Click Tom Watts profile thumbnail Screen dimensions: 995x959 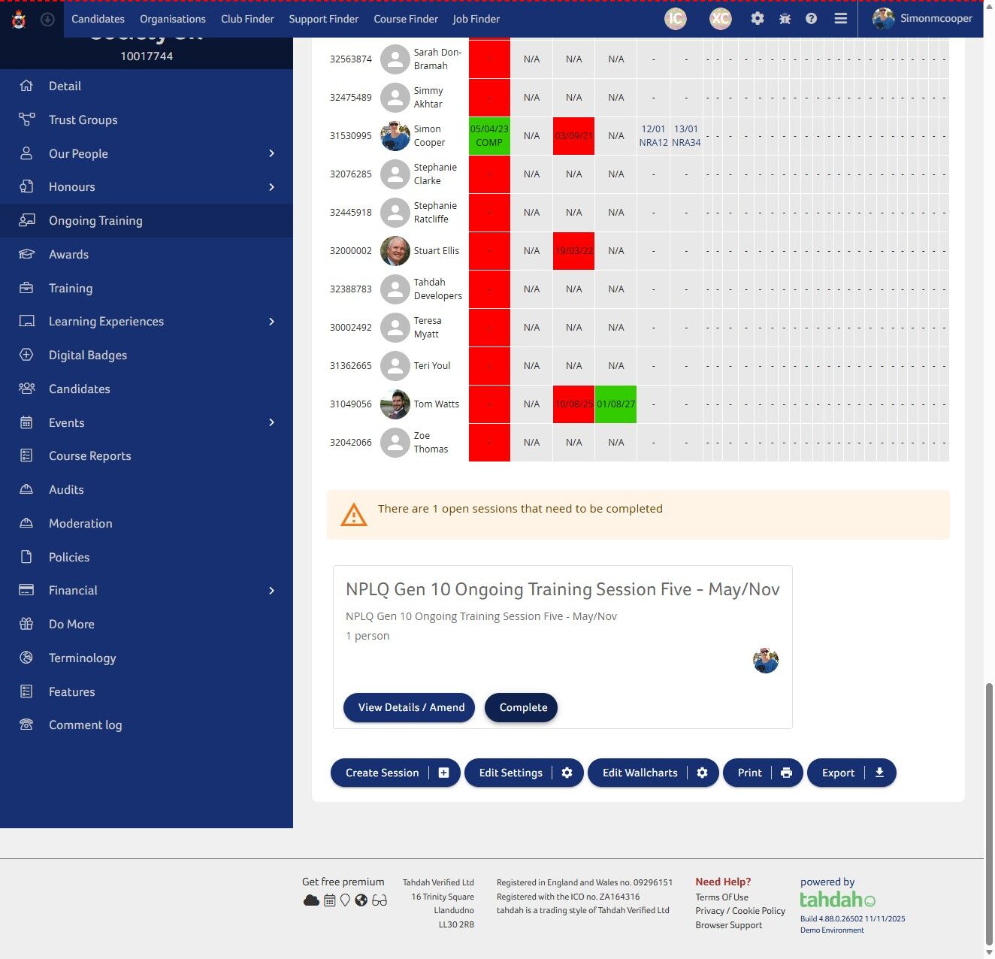(x=395, y=404)
